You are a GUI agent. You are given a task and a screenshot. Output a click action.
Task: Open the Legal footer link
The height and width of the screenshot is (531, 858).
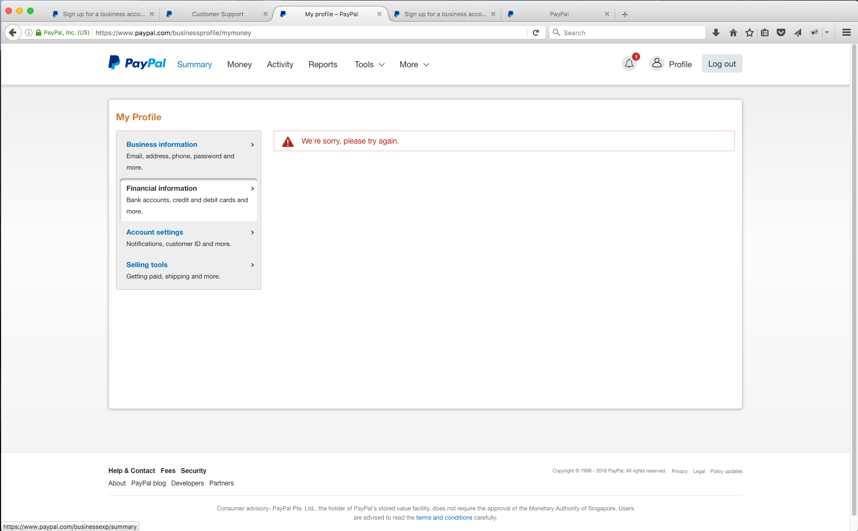[699, 471]
